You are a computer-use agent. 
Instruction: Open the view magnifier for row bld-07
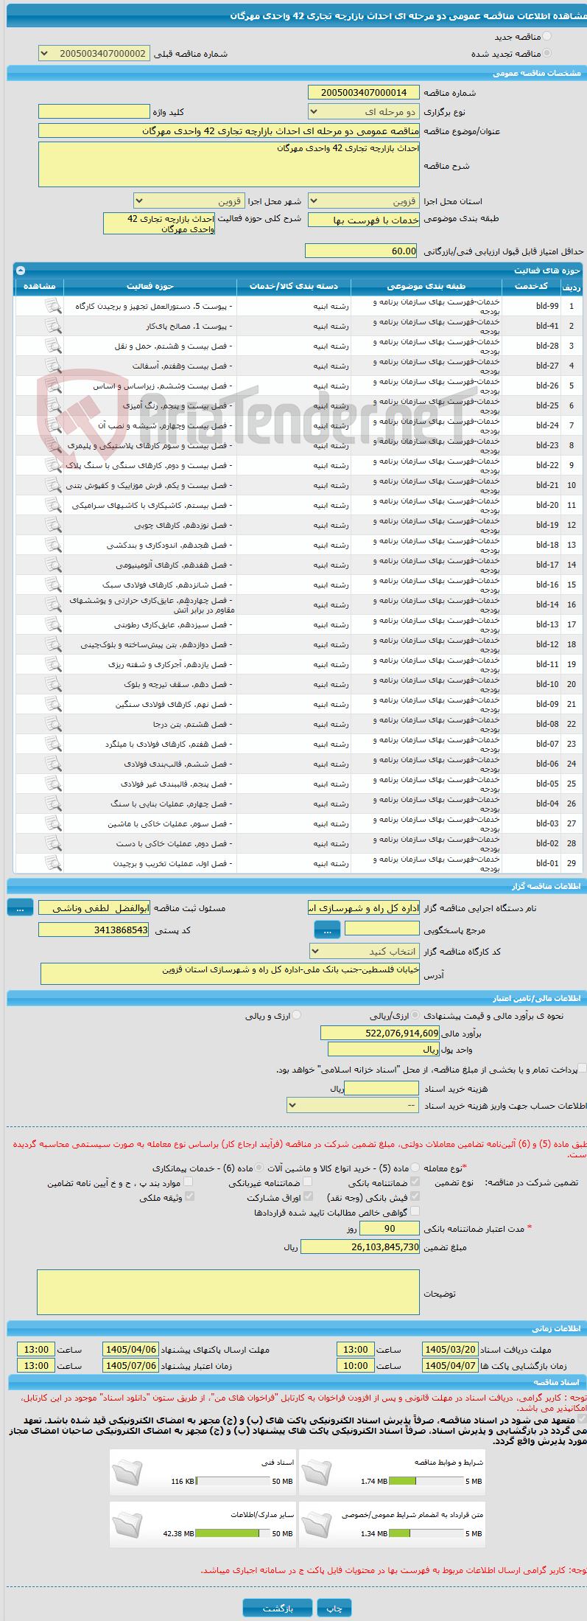pyautogui.click(x=53, y=743)
